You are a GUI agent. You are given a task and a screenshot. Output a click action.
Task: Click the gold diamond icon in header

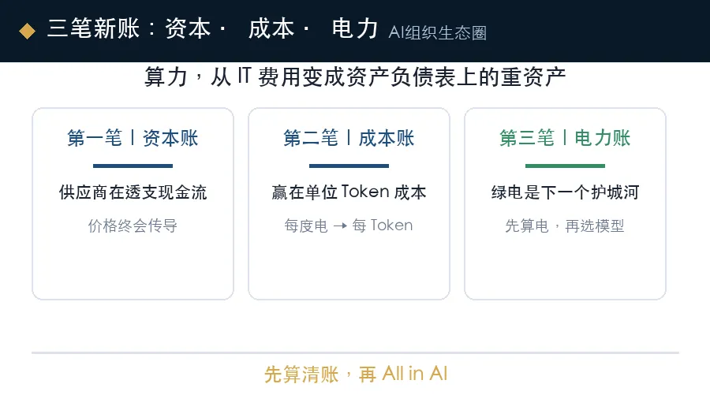(x=27, y=32)
